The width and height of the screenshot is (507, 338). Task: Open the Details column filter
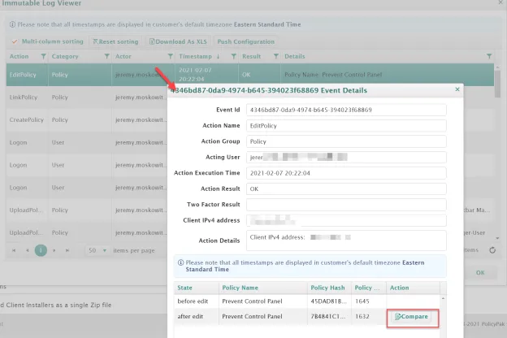489,56
